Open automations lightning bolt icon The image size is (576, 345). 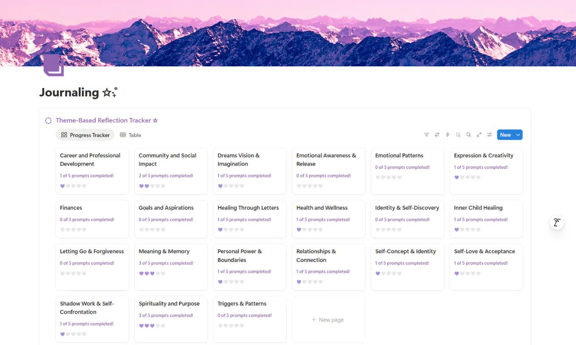point(448,135)
